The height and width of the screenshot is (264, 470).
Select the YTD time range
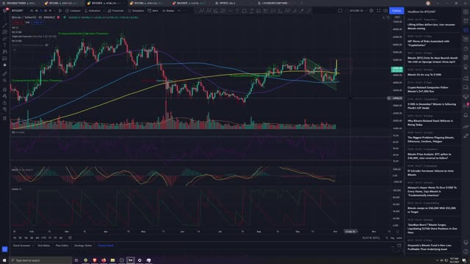point(44,238)
